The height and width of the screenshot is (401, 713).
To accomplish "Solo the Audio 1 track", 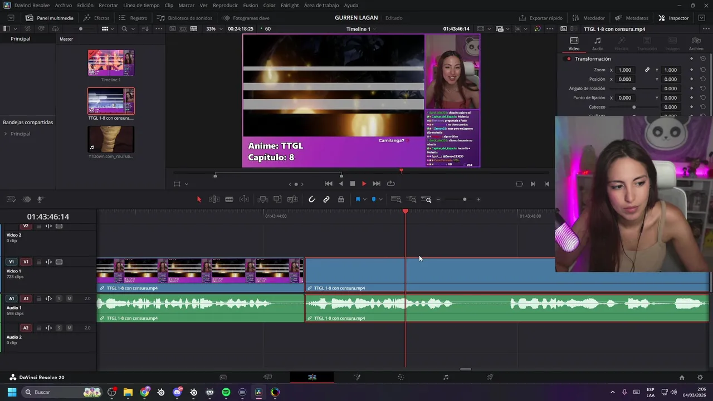I will [59, 299].
